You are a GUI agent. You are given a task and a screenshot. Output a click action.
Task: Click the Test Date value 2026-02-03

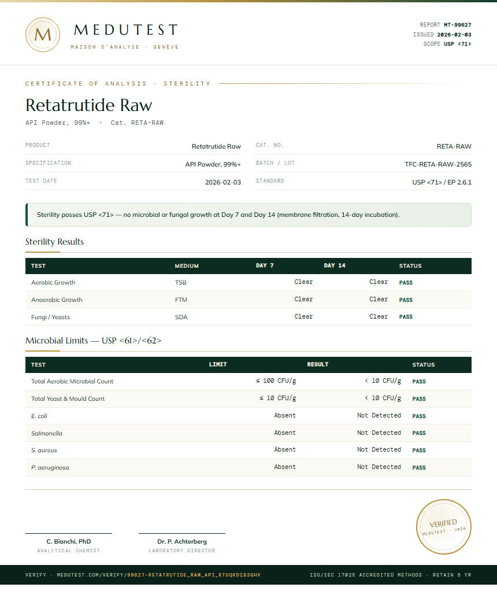[x=223, y=182]
